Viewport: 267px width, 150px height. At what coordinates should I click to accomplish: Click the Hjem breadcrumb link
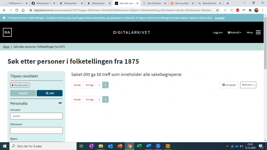coord(6,47)
